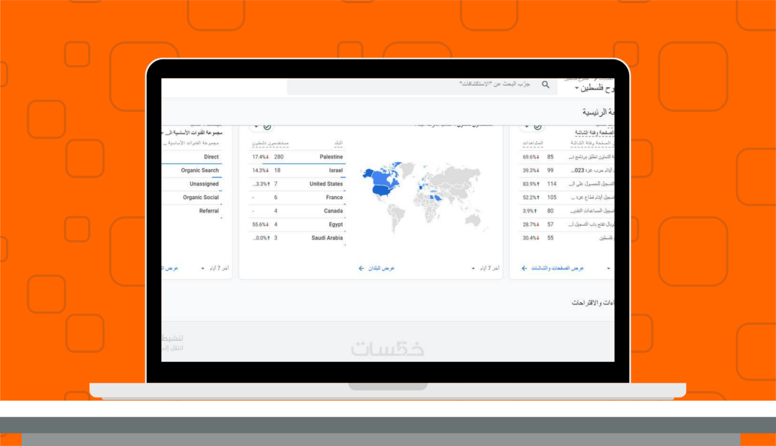Click the green check icon on pages card
This screenshot has width=776, height=446.
pyautogui.click(x=538, y=127)
